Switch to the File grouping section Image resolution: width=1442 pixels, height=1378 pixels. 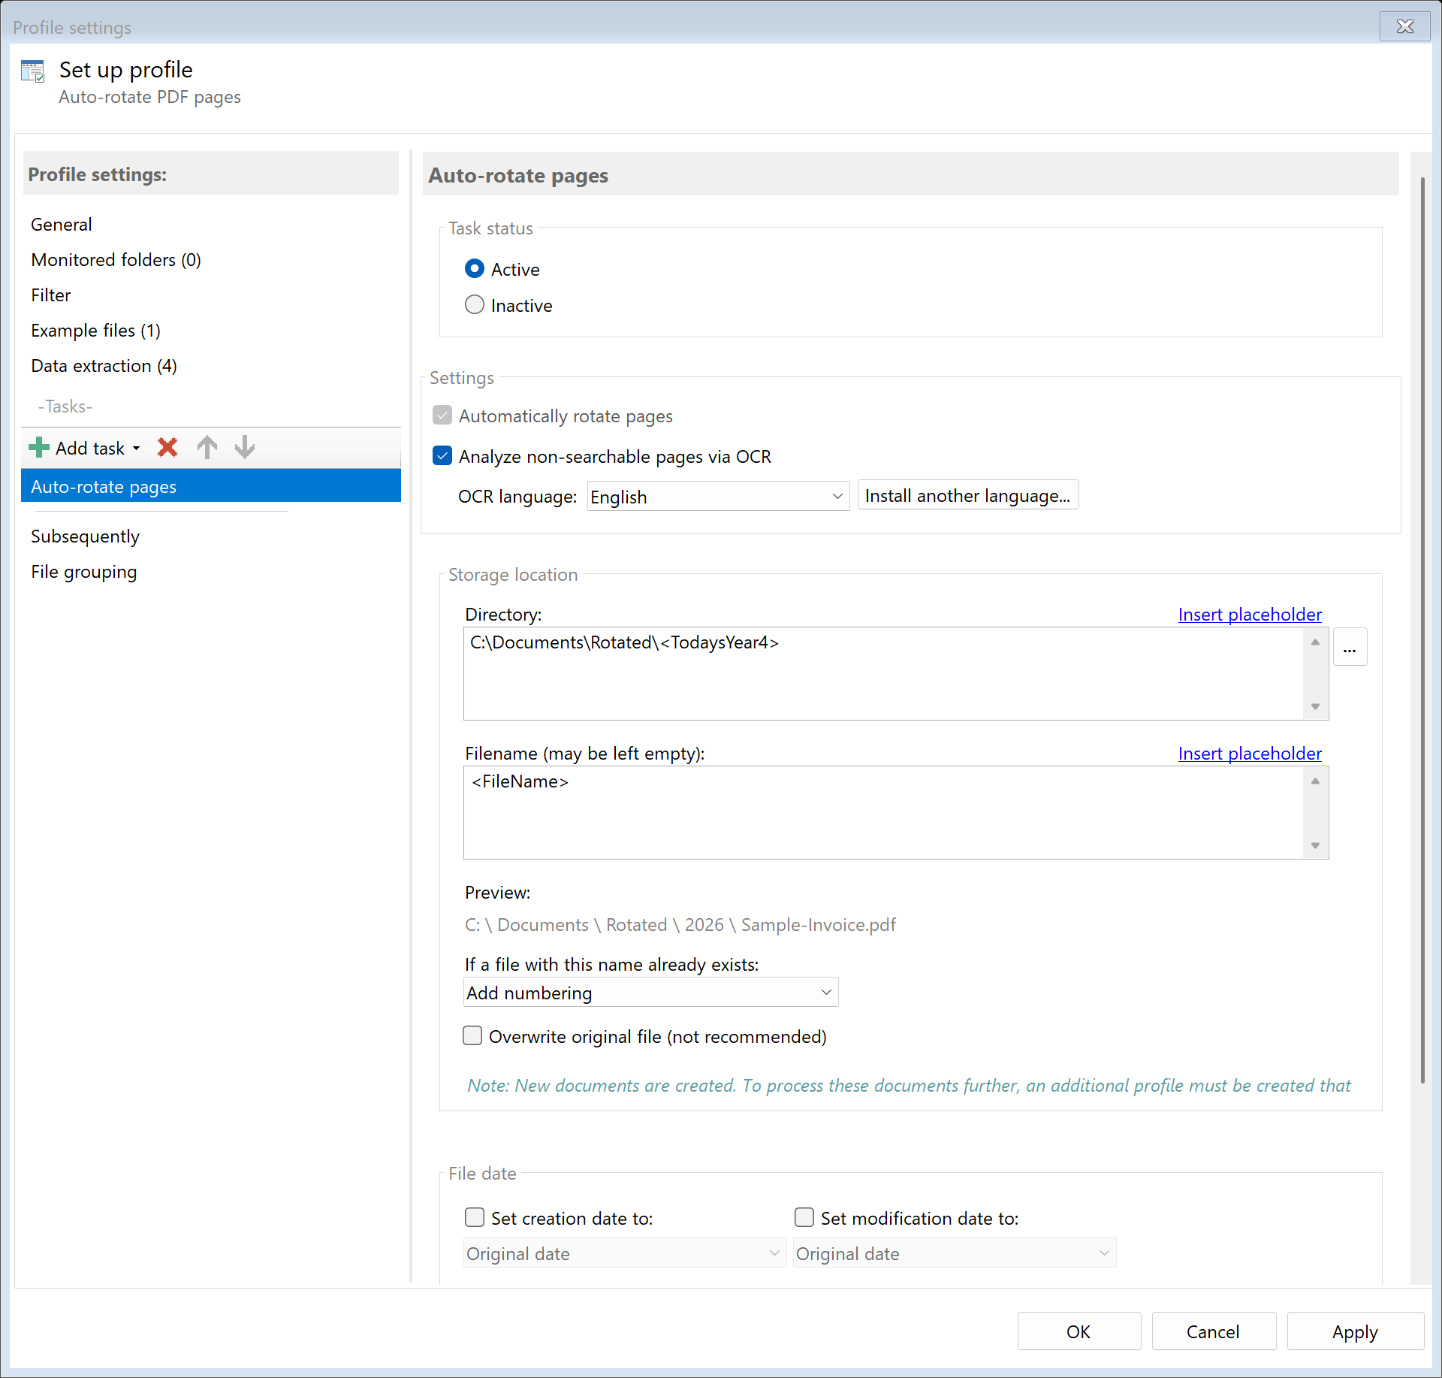coord(83,571)
